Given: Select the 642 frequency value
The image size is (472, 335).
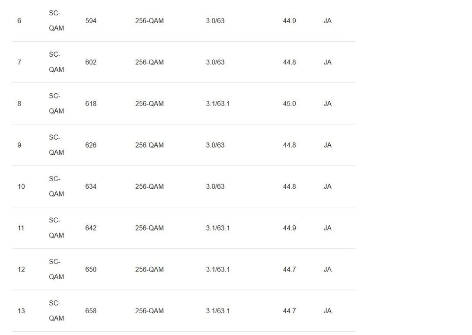Looking at the screenshot, I should coord(91,228).
